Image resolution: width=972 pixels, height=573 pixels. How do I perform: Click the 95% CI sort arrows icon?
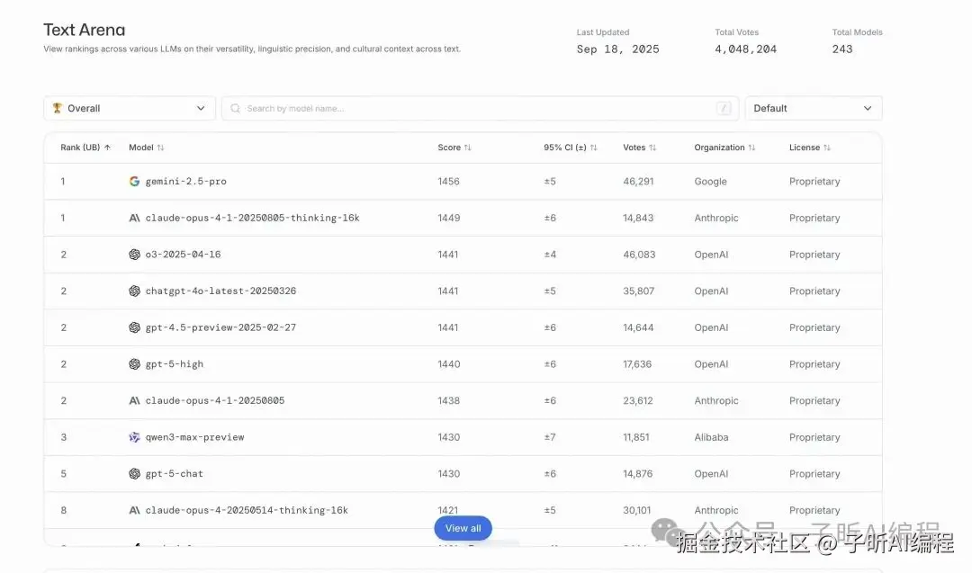pos(594,148)
